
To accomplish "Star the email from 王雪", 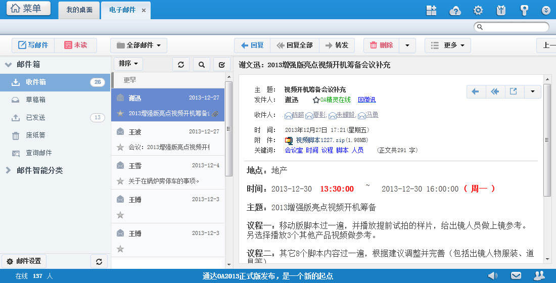I will pyautogui.click(x=120, y=181).
